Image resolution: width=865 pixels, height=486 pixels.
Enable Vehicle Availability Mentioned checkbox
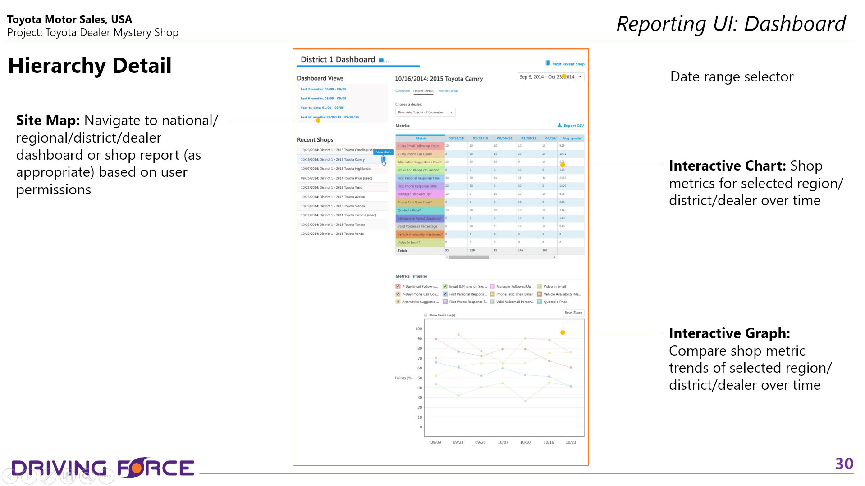(540, 294)
